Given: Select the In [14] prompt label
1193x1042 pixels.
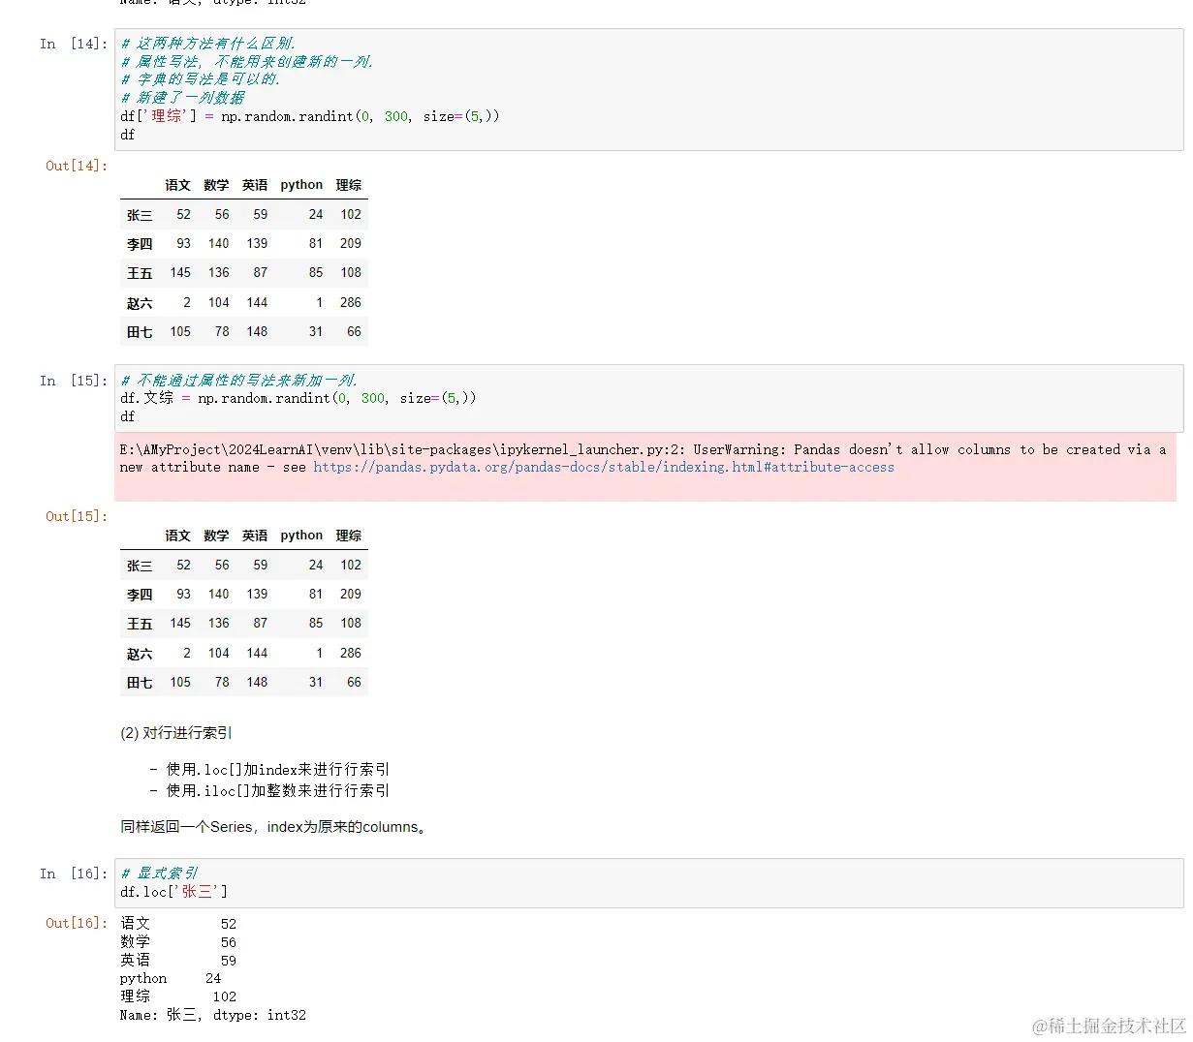Looking at the screenshot, I should coord(74,44).
